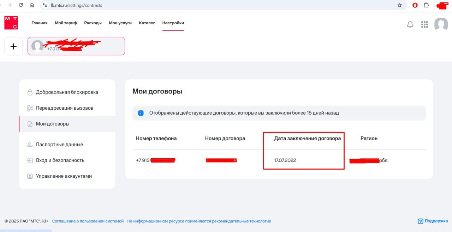Click the plus button to add account
This screenshot has width=452, height=232.
13,47
